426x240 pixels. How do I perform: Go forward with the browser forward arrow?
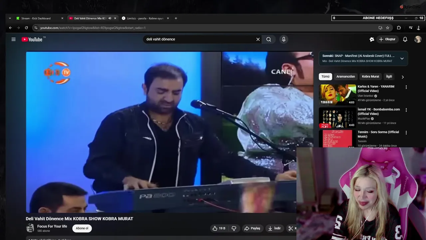18,28
